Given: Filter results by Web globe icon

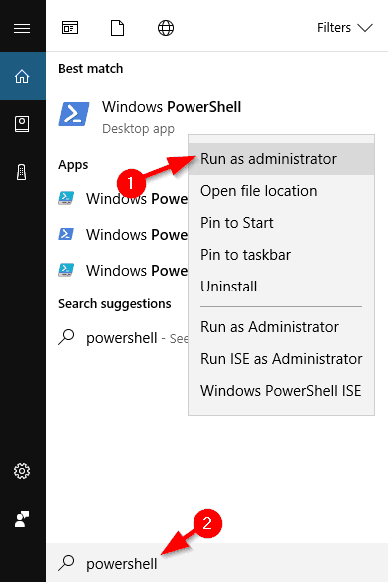Looking at the screenshot, I should point(166,28).
